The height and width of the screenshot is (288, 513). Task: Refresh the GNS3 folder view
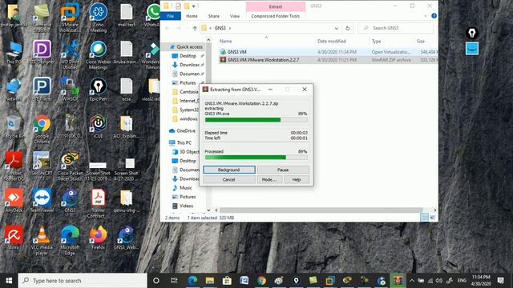click(347, 29)
